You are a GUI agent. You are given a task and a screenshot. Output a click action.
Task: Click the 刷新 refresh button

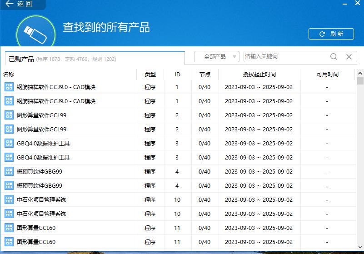[x=331, y=34]
